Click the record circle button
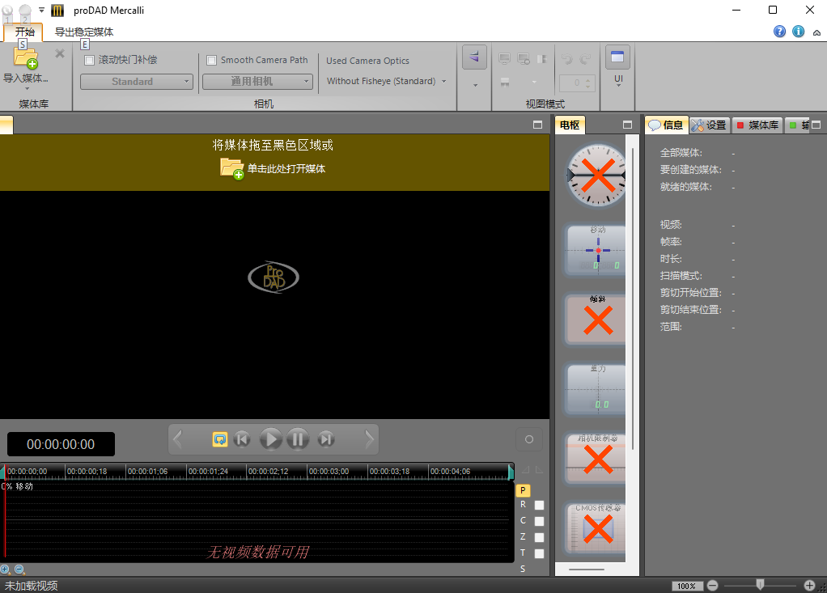 click(x=529, y=439)
